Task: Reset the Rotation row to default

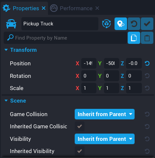Action: click(147, 76)
